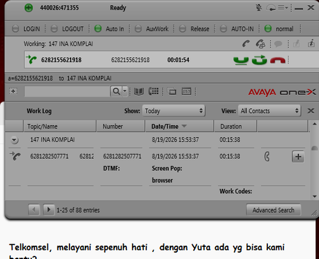Go to previous page of work log entries
The height and width of the screenshot is (259, 319).
(x=34, y=210)
